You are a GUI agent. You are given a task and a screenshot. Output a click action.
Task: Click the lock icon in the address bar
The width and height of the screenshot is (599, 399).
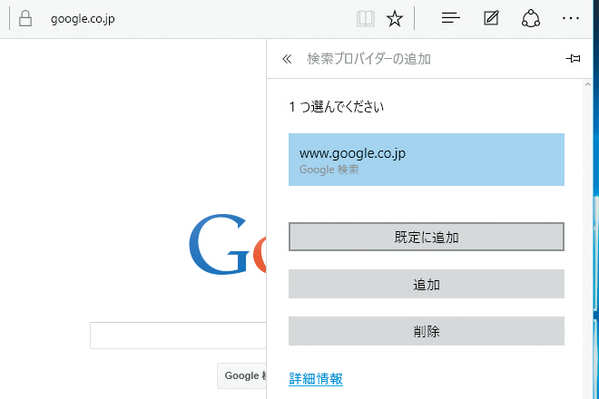(x=25, y=18)
